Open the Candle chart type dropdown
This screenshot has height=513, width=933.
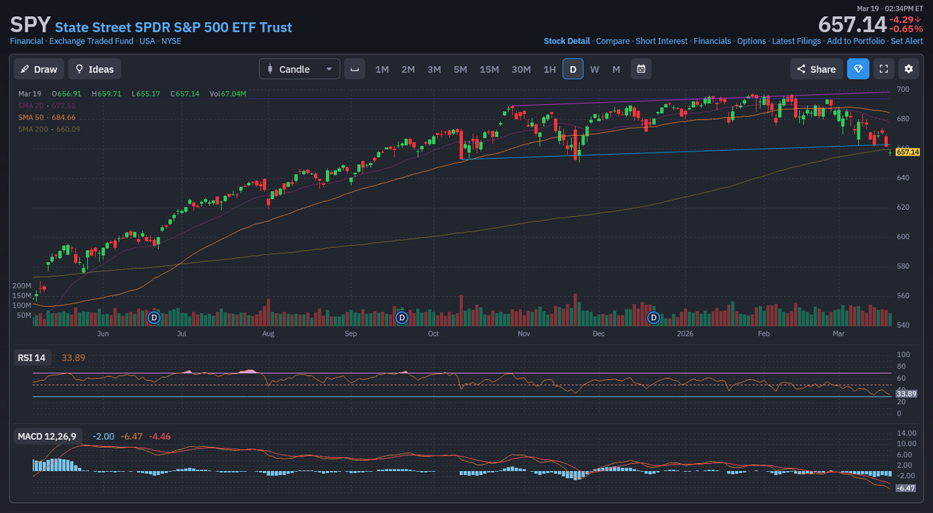pos(328,68)
